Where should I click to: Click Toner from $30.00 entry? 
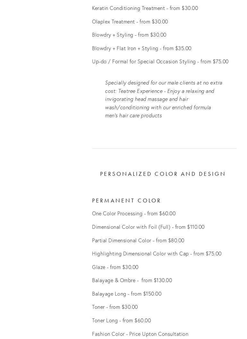click(x=115, y=307)
